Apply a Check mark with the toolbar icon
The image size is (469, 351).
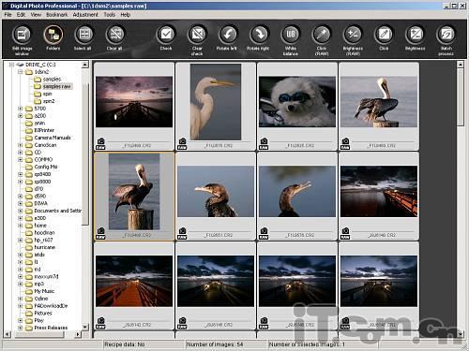click(x=166, y=35)
